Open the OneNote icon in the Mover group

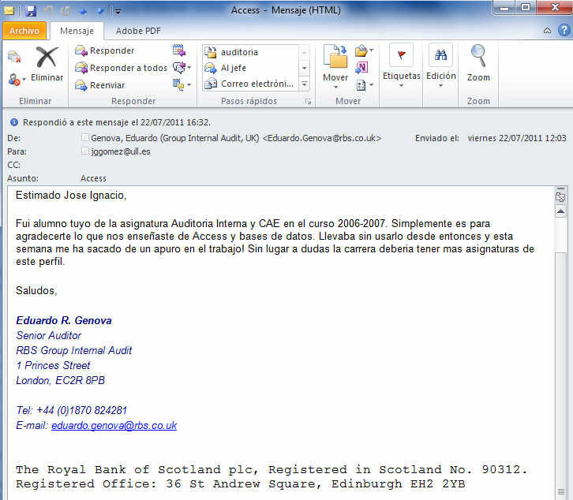tap(362, 67)
